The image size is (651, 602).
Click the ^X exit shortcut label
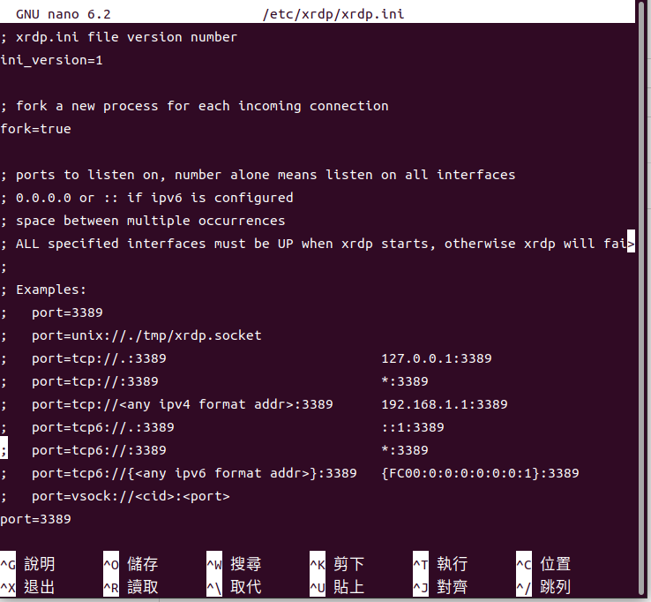(x=28, y=587)
